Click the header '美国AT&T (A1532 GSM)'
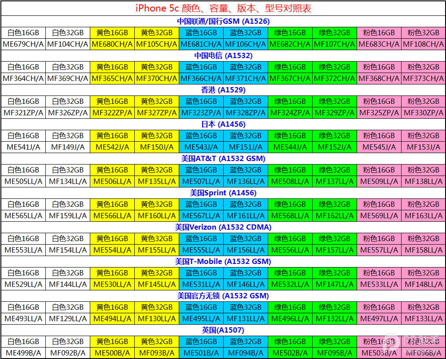 click(x=223, y=159)
